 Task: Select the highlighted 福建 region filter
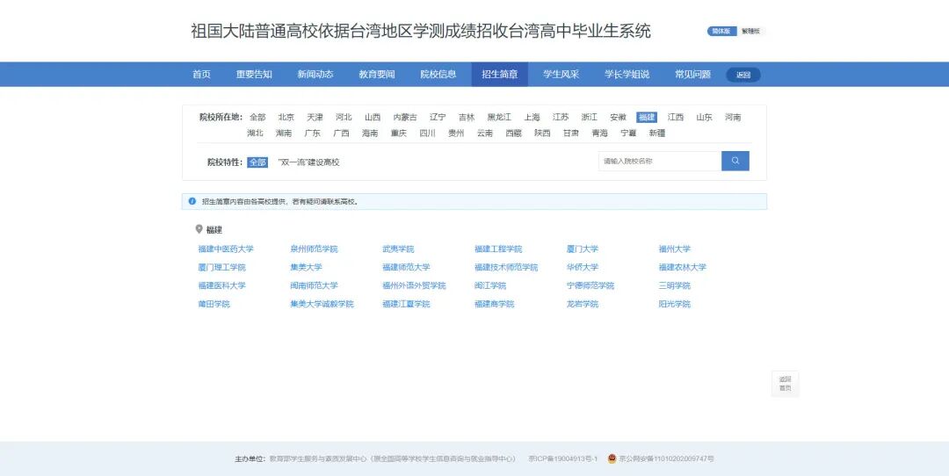(x=647, y=118)
